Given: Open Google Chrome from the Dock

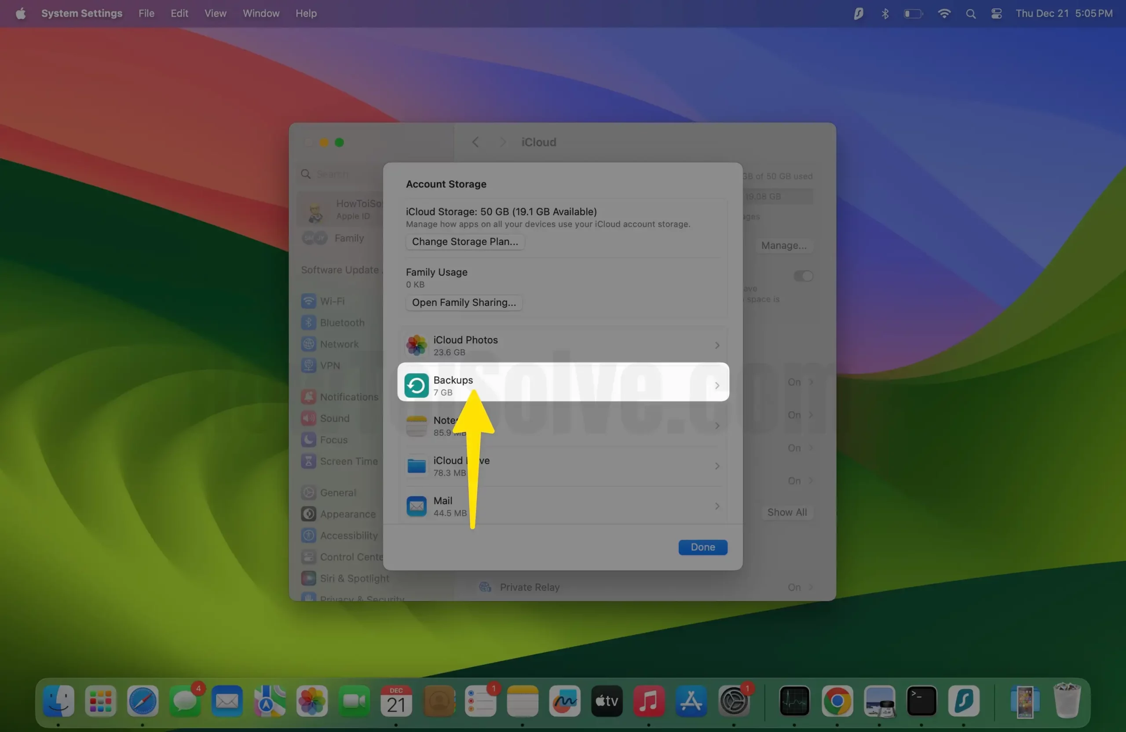Looking at the screenshot, I should [837, 701].
